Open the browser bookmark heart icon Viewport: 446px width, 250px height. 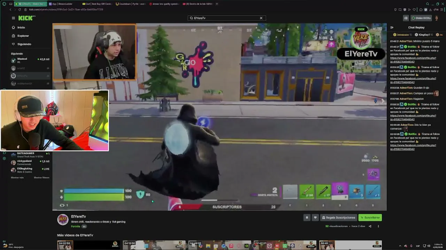[414, 10]
